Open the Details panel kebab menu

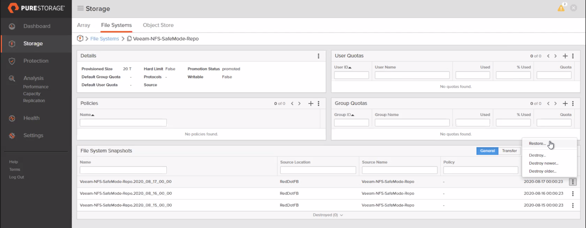[318, 56]
